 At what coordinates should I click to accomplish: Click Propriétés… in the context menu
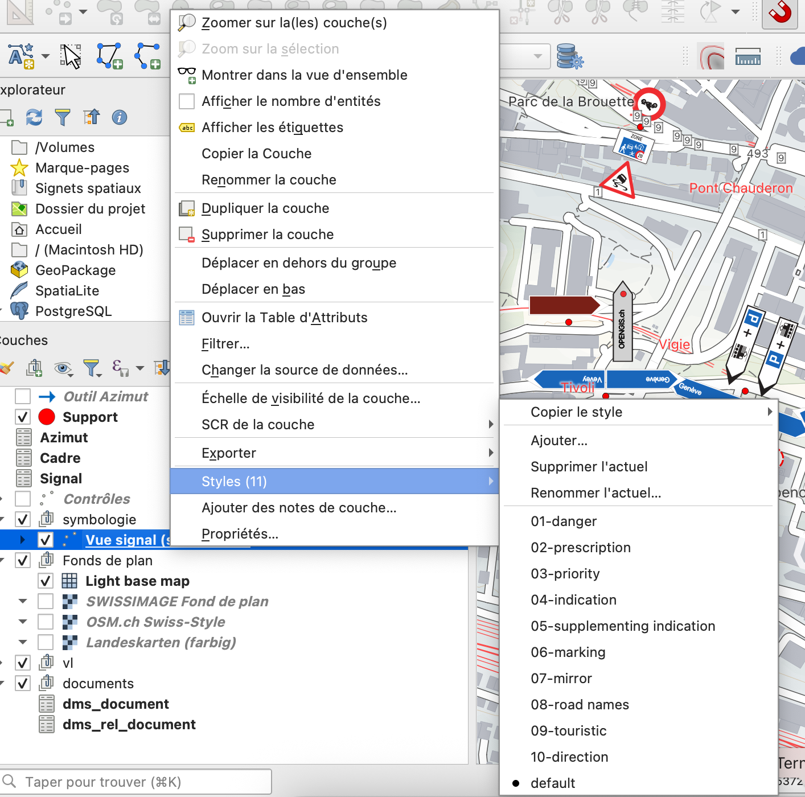(240, 534)
